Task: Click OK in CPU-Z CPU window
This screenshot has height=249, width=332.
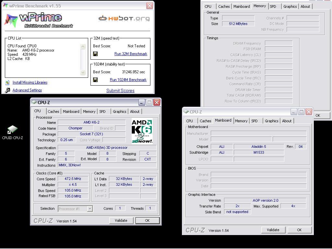Action: point(148,220)
